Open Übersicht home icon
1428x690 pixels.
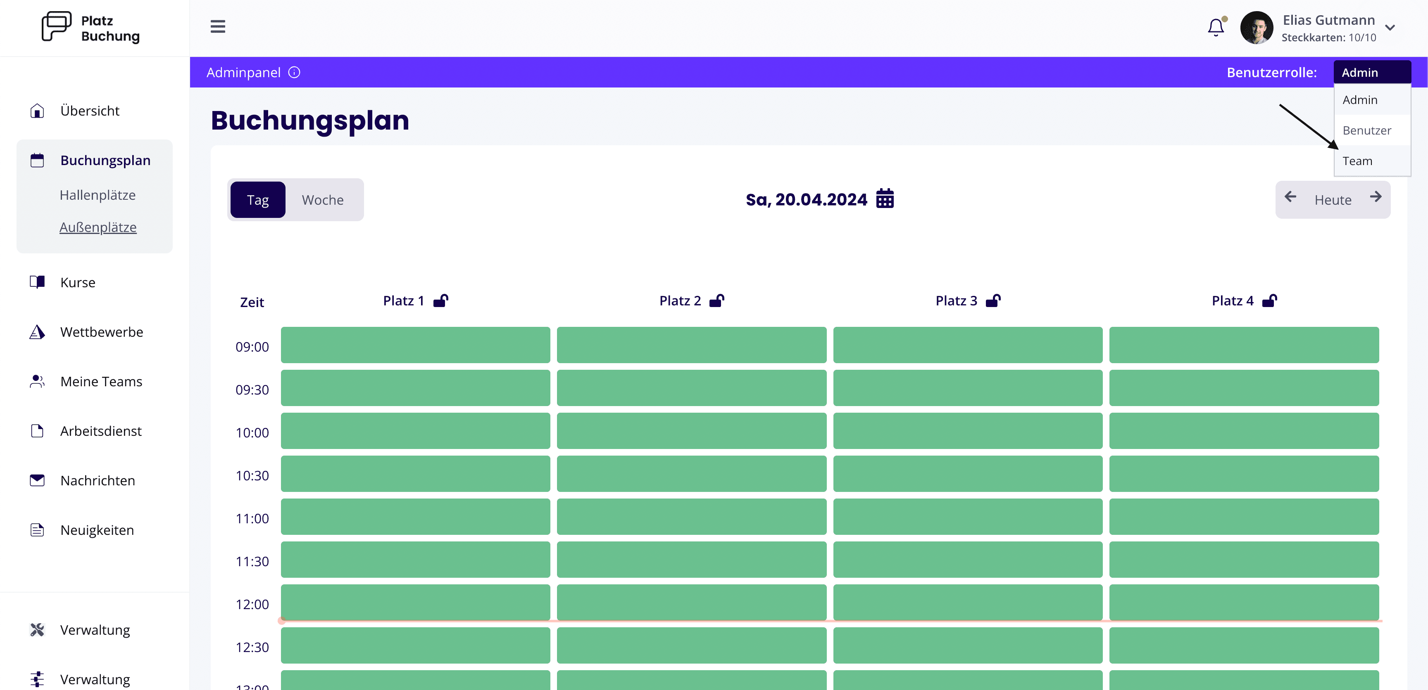pyautogui.click(x=37, y=111)
